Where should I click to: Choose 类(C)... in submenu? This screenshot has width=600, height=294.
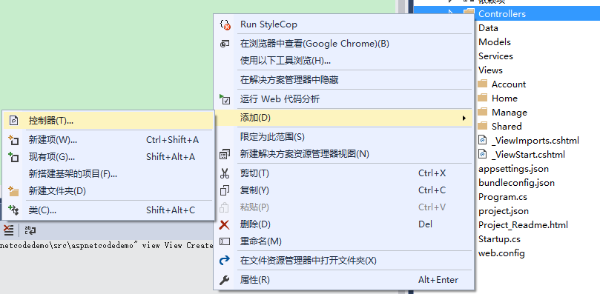coord(108,210)
